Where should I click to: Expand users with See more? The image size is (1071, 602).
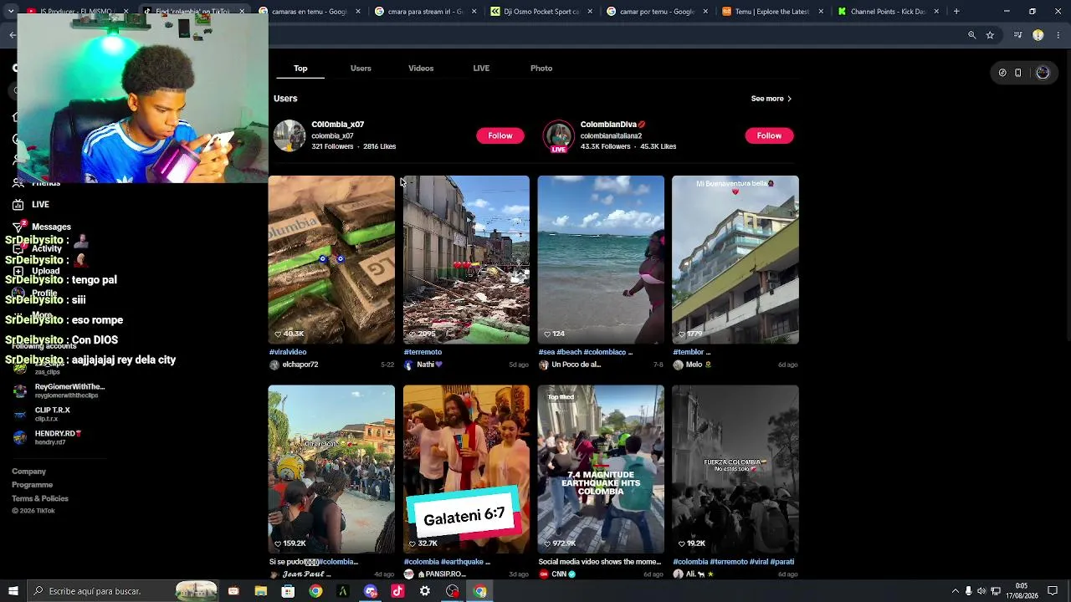[771, 99]
